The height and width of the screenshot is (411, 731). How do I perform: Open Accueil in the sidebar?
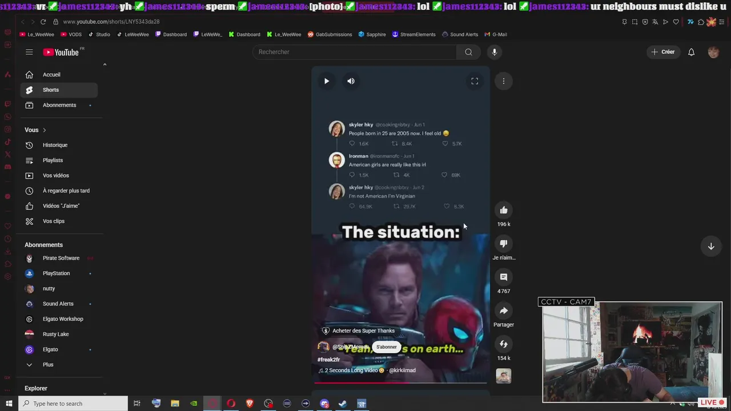click(x=59, y=75)
